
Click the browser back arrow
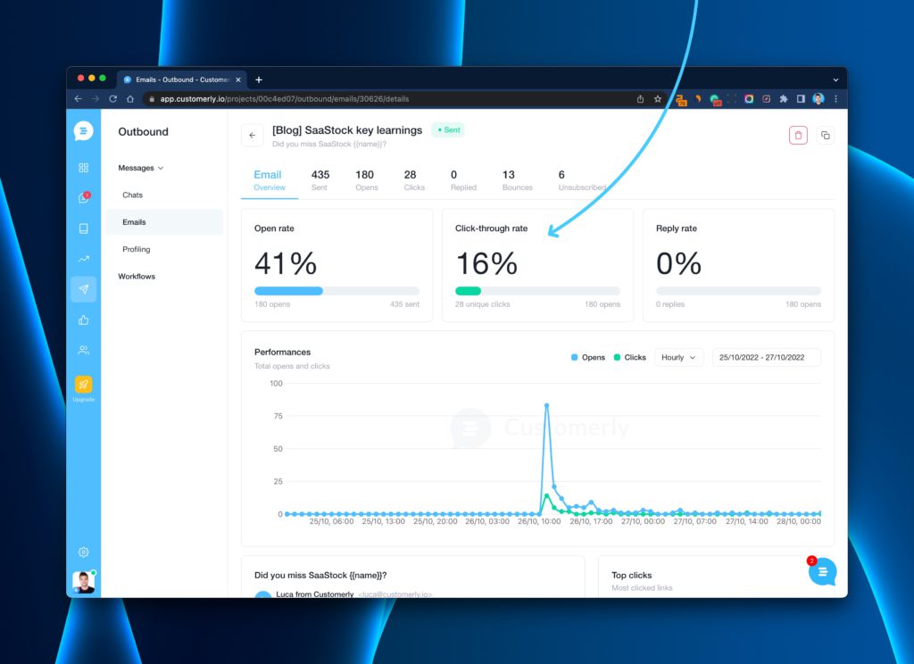pyautogui.click(x=79, y=99)
